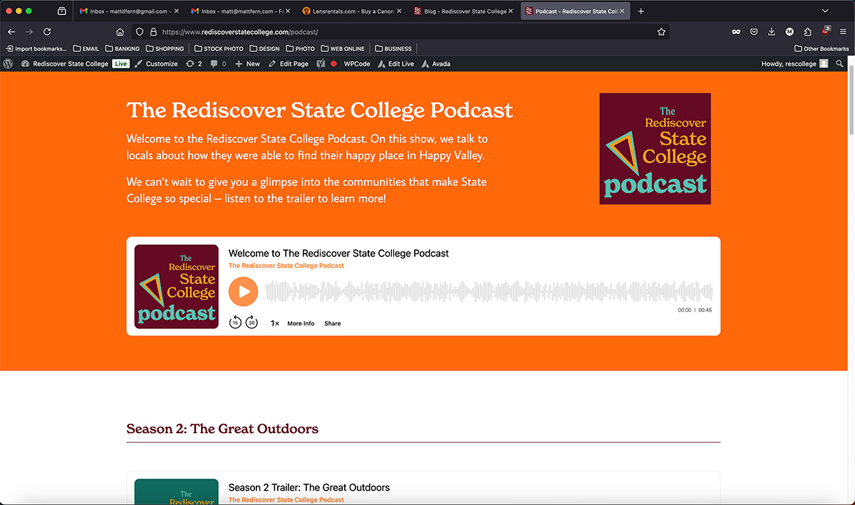Close the Blog - Rediscover State College tab
Image resolution: width=855 pixels, height=505 pixels.
tap(511, 11)
